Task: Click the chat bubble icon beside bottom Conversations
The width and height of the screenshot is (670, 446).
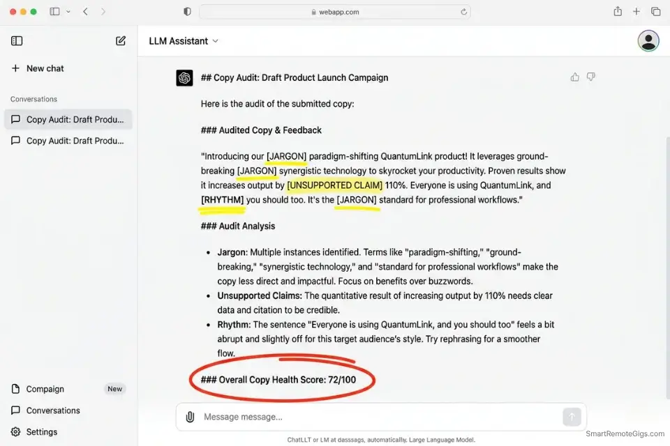Action: [x=16, y=410]
